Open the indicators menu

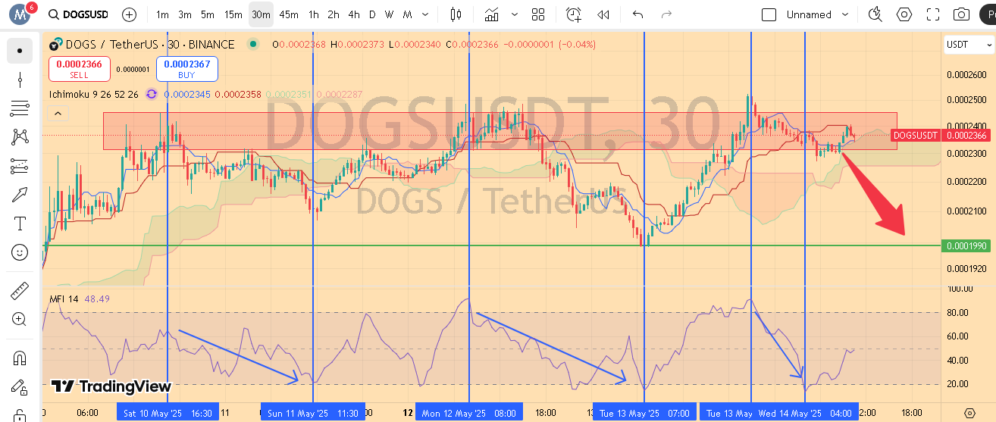tap(492, 14)
